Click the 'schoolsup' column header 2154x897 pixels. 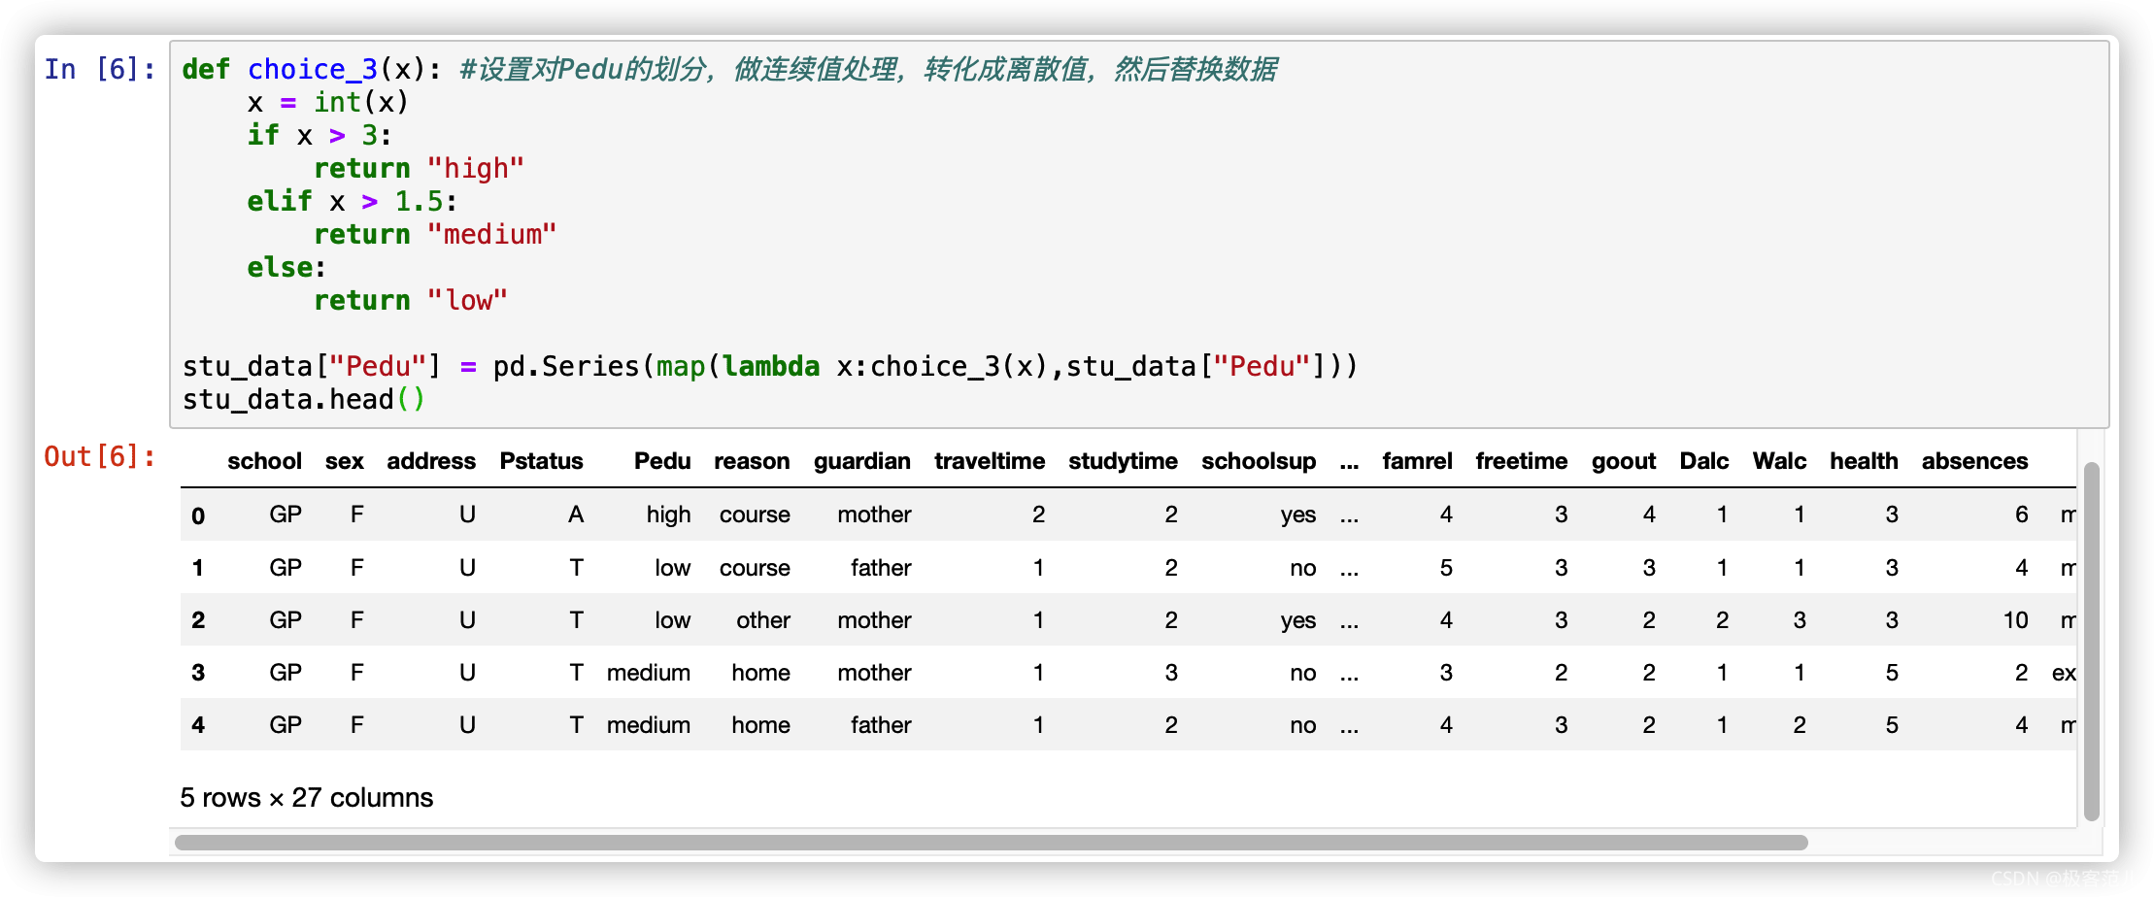click(1259, 461)
